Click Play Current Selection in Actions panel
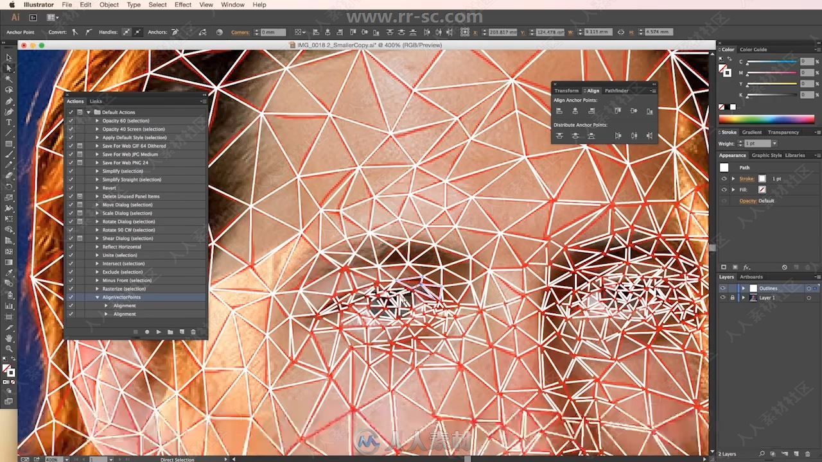Screen dimensions: 822x462 (x=159, y=332)
